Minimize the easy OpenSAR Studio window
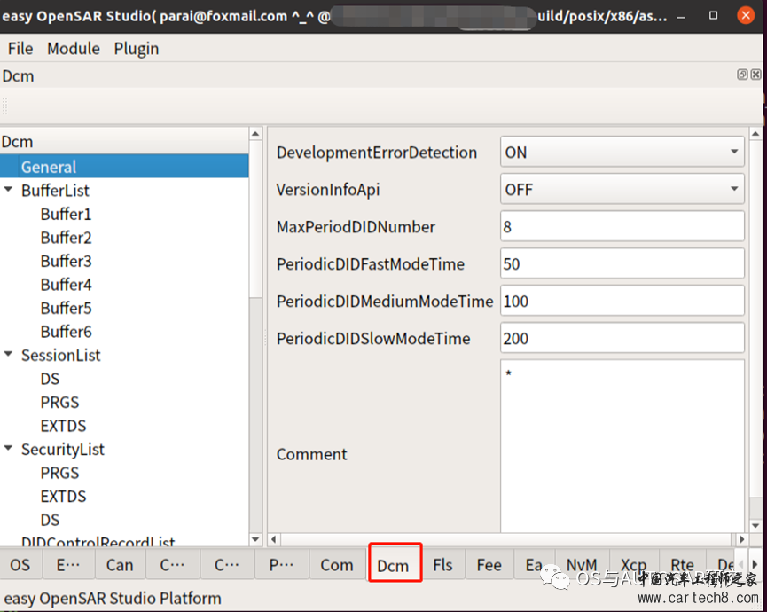 tap(681, 17)
